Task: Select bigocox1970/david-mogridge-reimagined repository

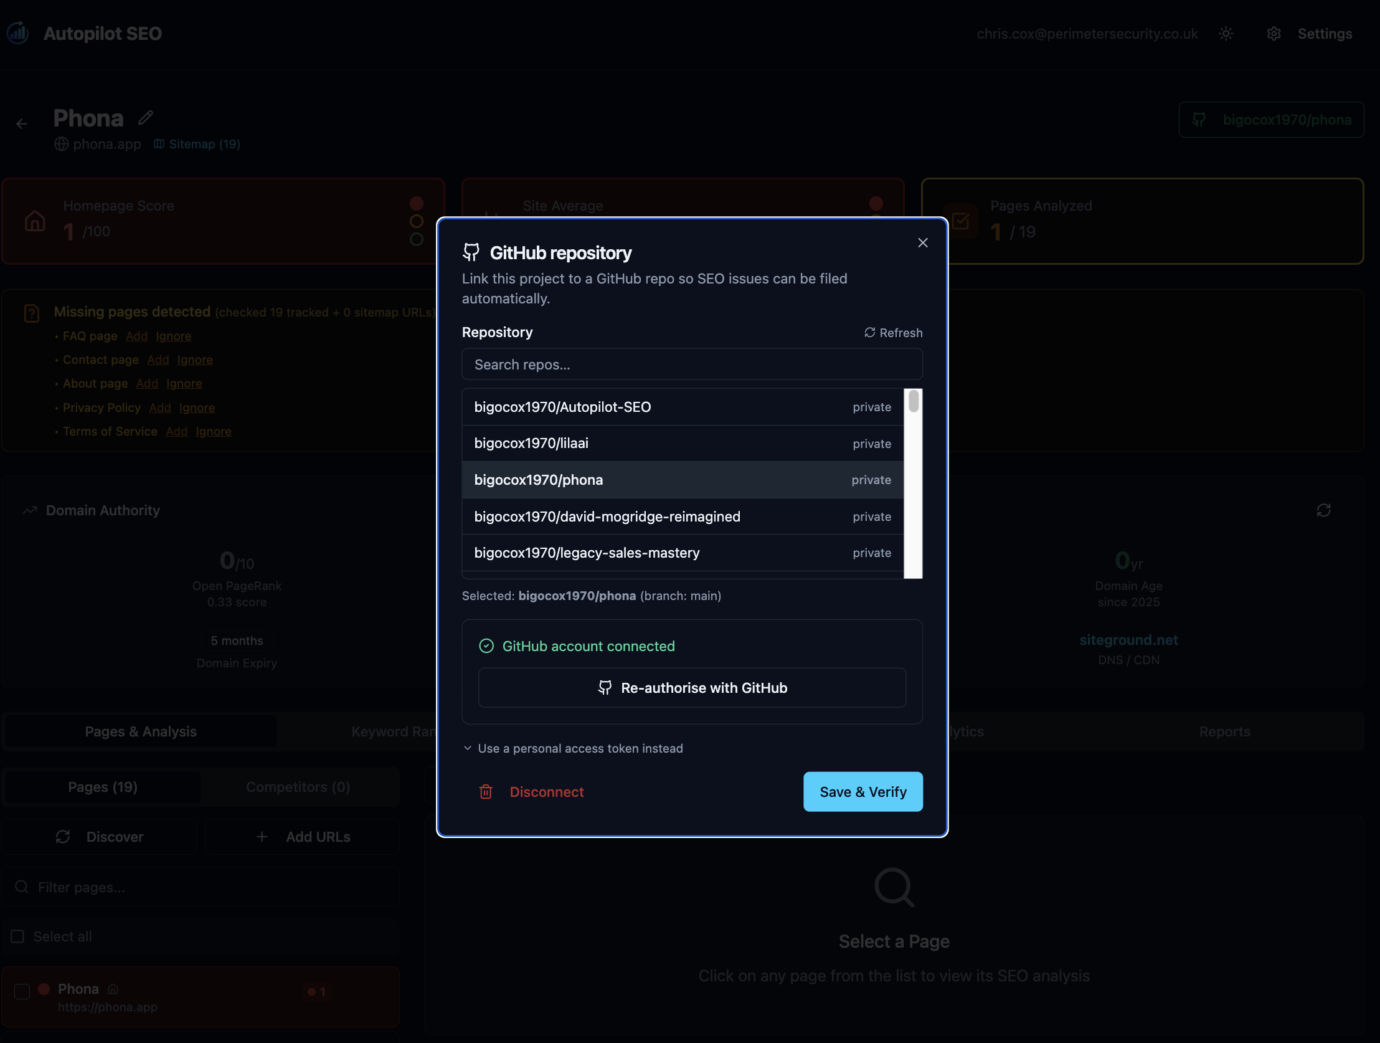Action: (x=683, y=517)
